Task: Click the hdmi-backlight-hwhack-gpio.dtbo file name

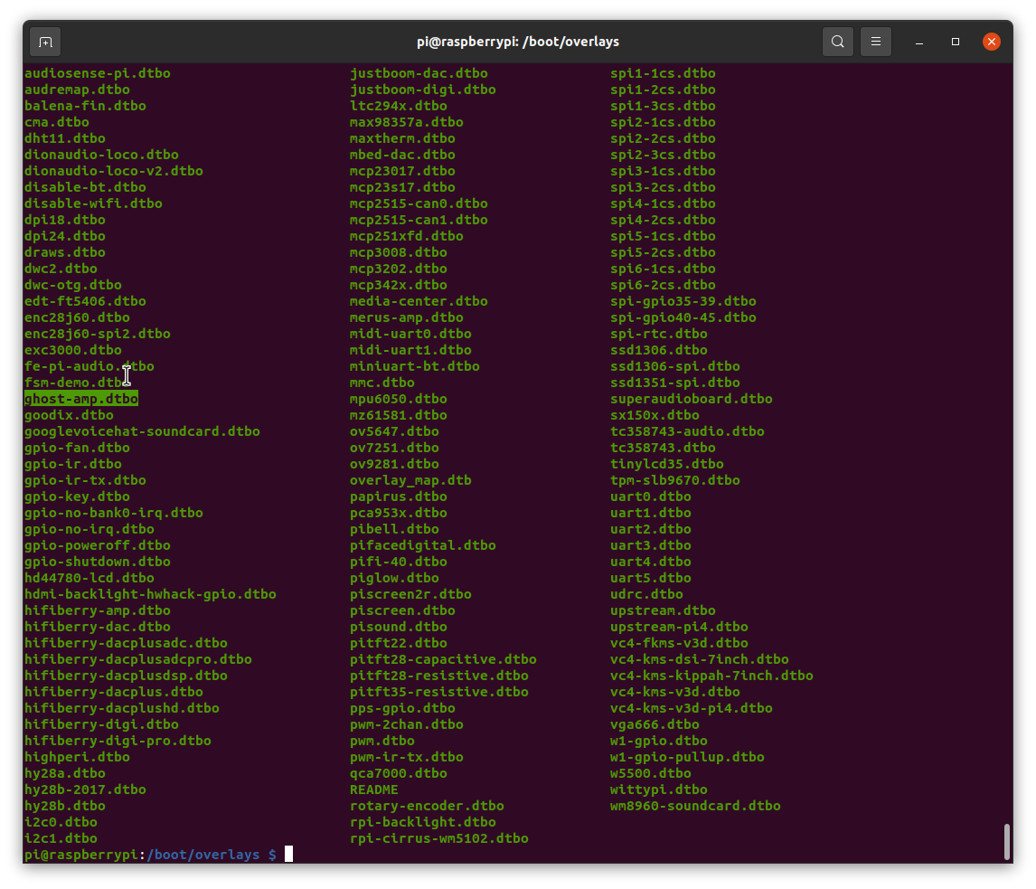Action: [x=150, y=594]
